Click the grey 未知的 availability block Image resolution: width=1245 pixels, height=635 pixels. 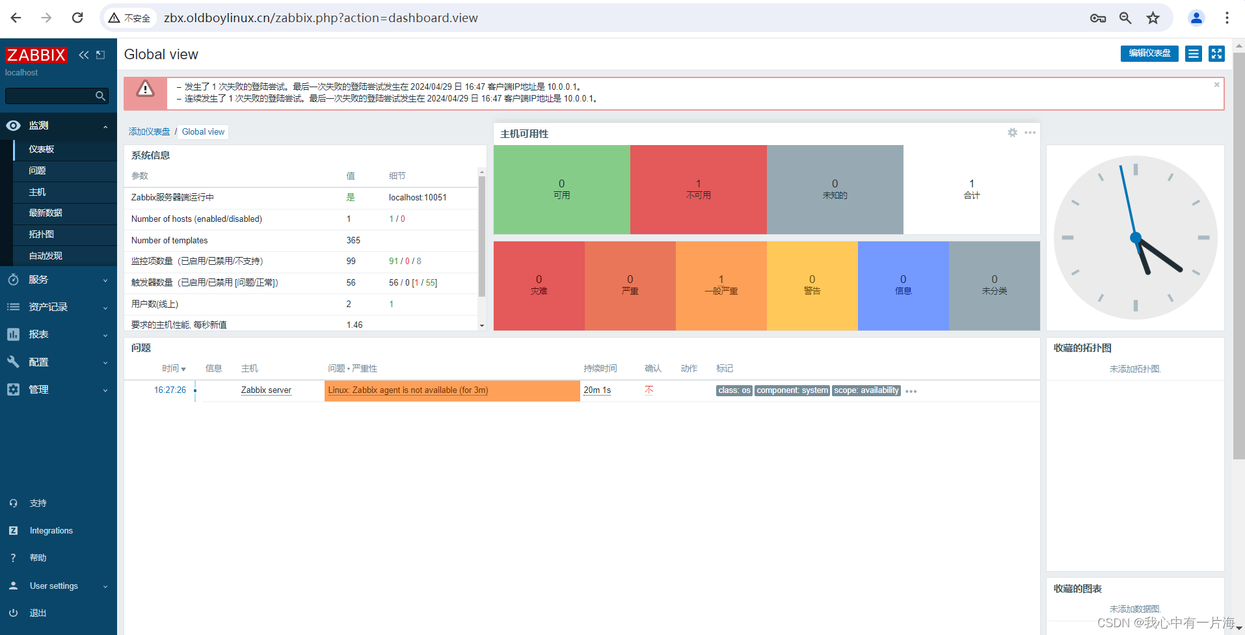835,189
